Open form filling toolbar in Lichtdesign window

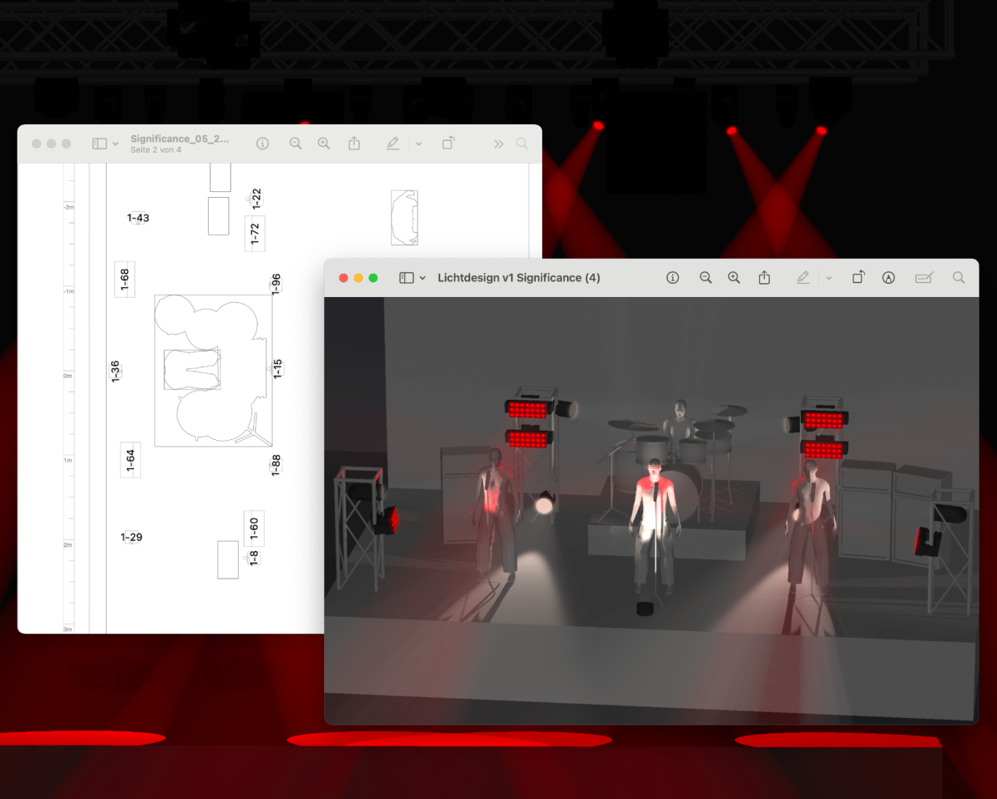click(x=924, y=278)
